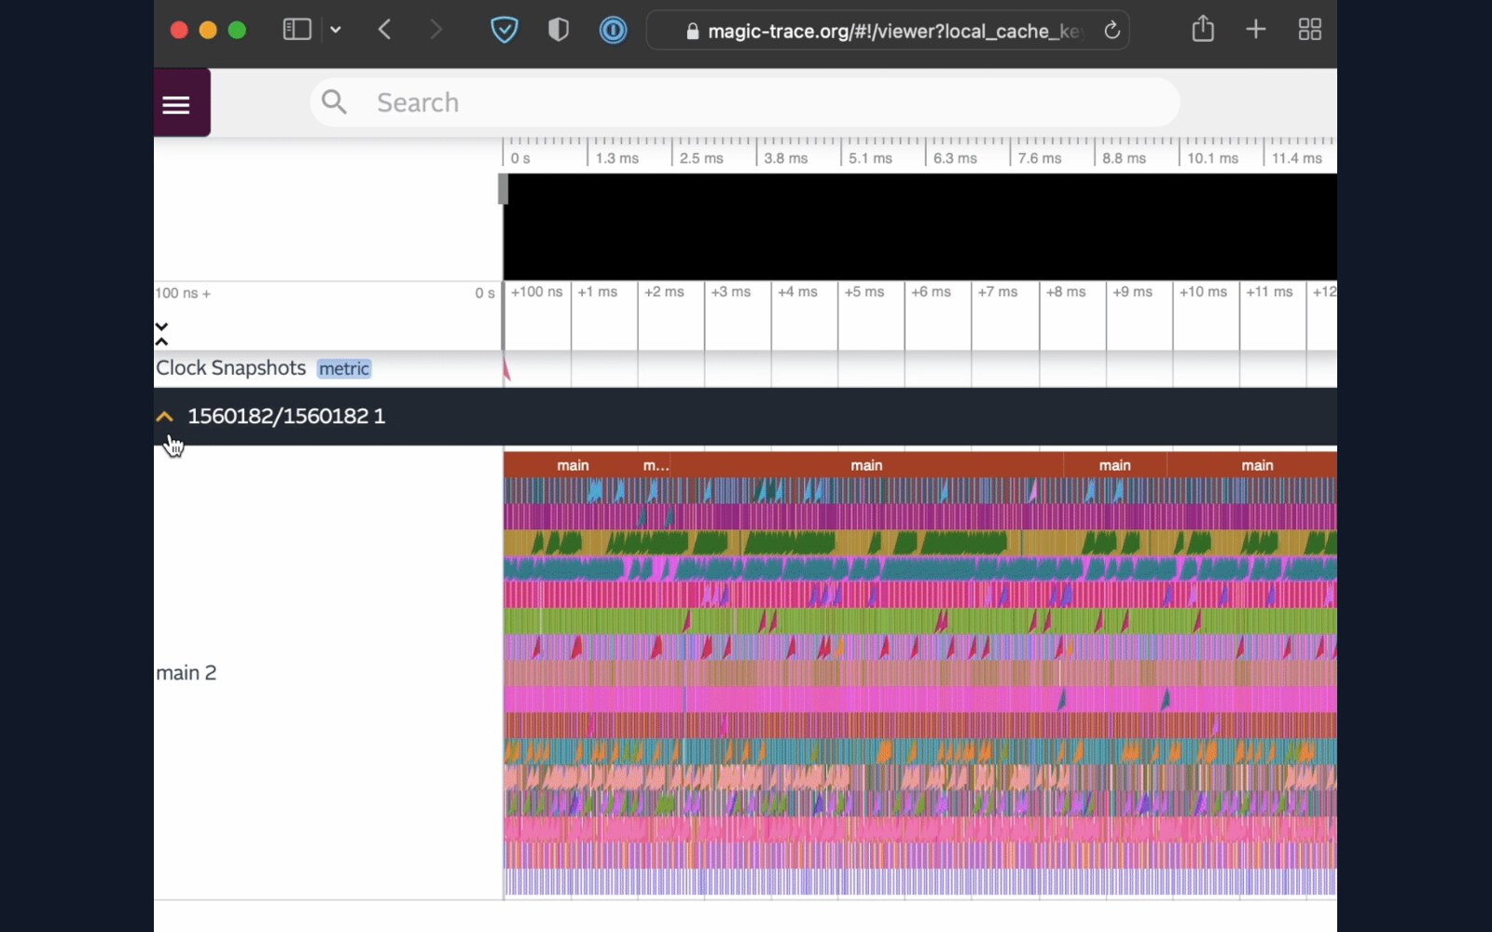The height and width of the screenshot is (932, 1492).
Task: Collapse all tracks with down chevron
Action: [161, 327]
